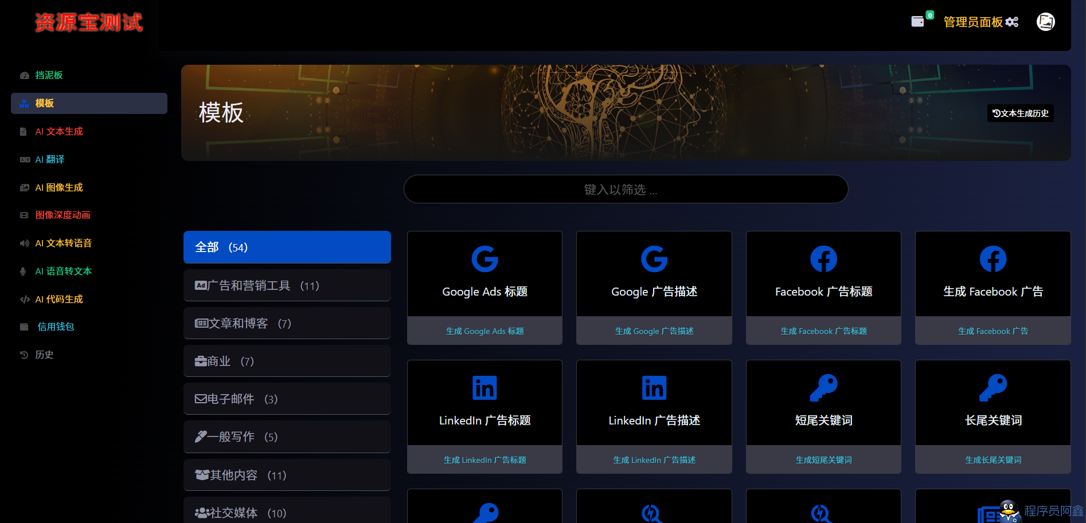The height and width of the screenshot is (523, 1086).
Task: Click the 生成 LinkedIn 广告描述 link
Action: (x=654, y=460)
